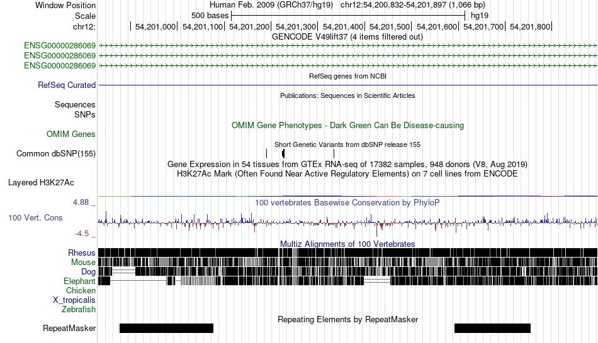Screen dimensions: 598x343
Task: Click the RefSeq Curated blue intron line
Action: point(348,85)
